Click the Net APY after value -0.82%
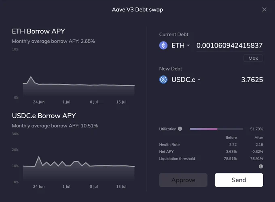275x202 pixels. tap(257, 152)
